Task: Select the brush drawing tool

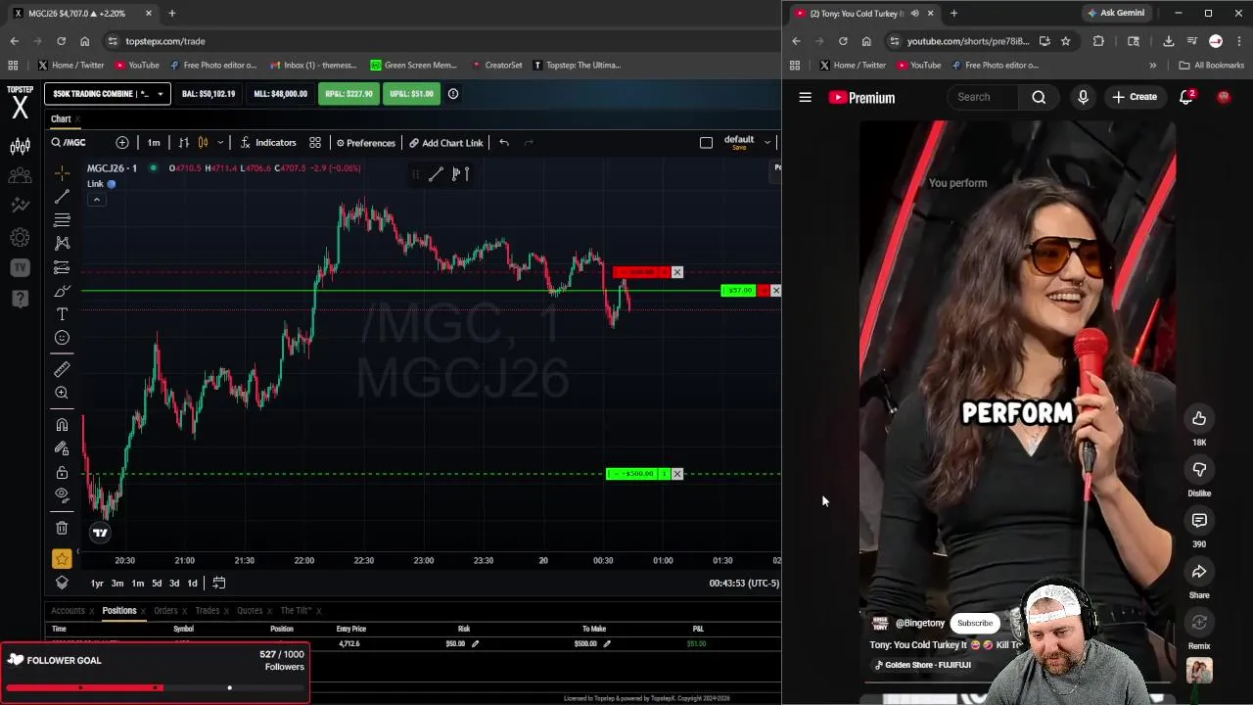Action: pyautogui.click(x=62, y=291)
